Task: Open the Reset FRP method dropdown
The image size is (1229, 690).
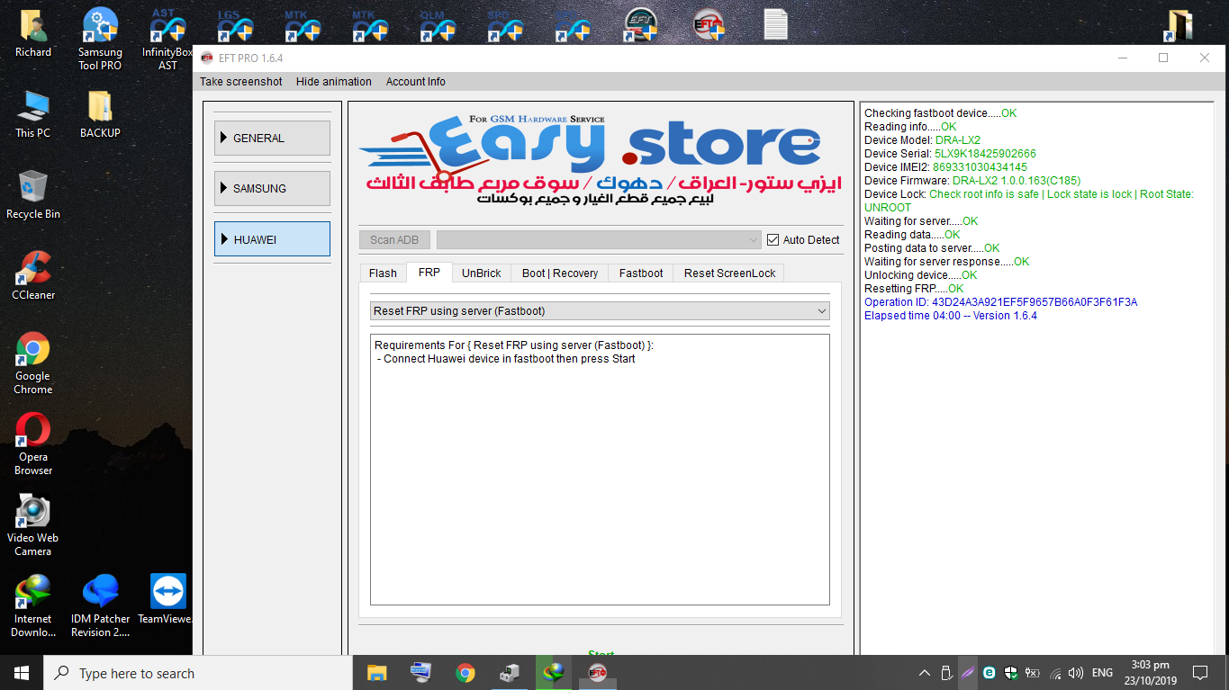Action: coord(600,311)
